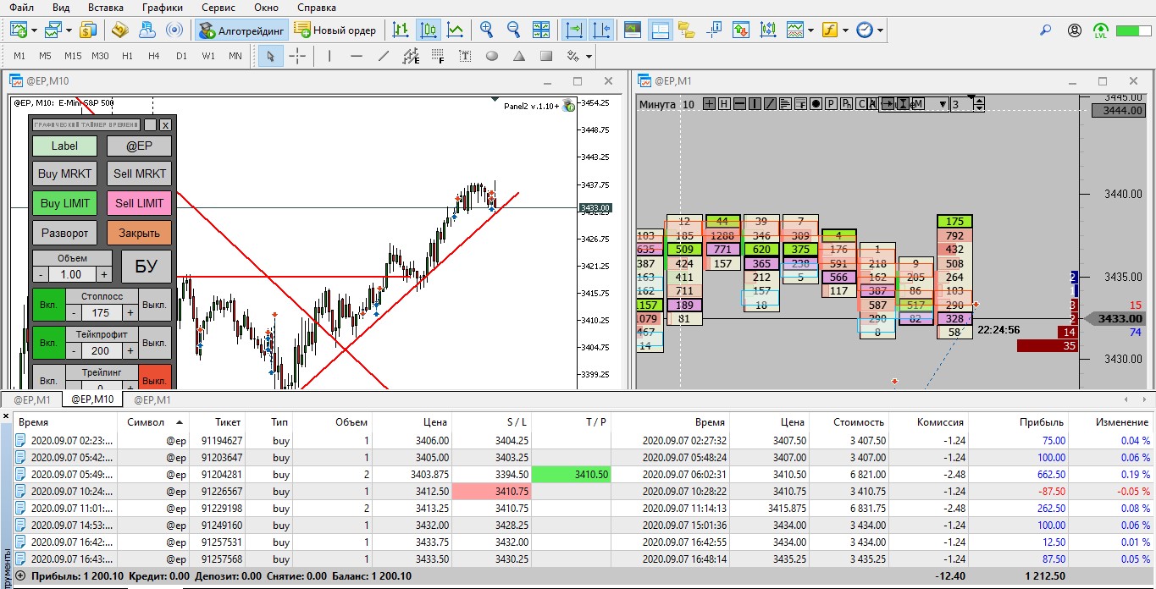The height and width of the screenshot is (589, 1156).
Task: Select the cursor arrow tool
Action: pos(270,56)
